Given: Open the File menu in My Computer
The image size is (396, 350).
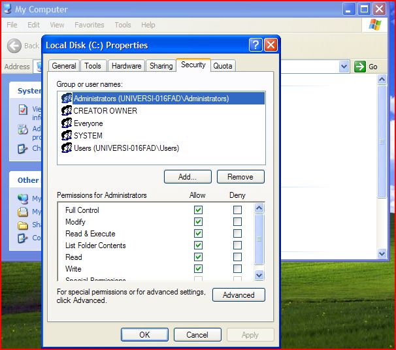Looking at the screenshot, I should coord(12,25).
